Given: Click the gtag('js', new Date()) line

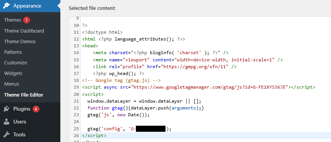Looking at the screenshot, I should pos(118,115).
